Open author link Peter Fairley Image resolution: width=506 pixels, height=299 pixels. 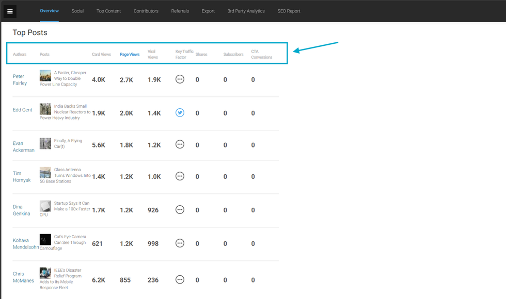pos(20,79)
